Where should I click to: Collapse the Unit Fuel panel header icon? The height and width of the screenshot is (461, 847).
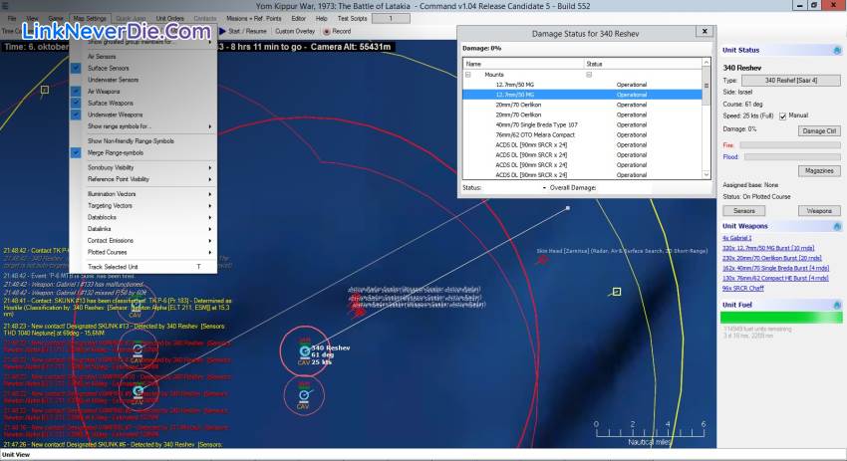(837, 305)
